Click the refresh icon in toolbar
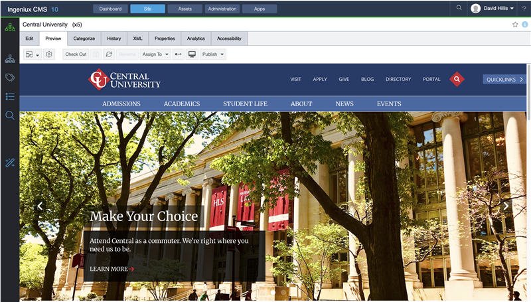The image size is (531, 302). click(109, 54)
